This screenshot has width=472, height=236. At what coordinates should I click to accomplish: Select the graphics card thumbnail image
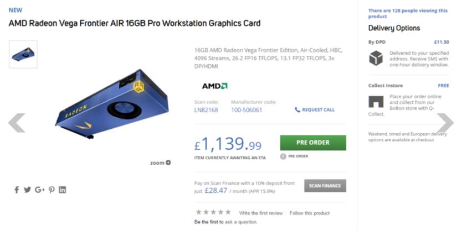23,54
